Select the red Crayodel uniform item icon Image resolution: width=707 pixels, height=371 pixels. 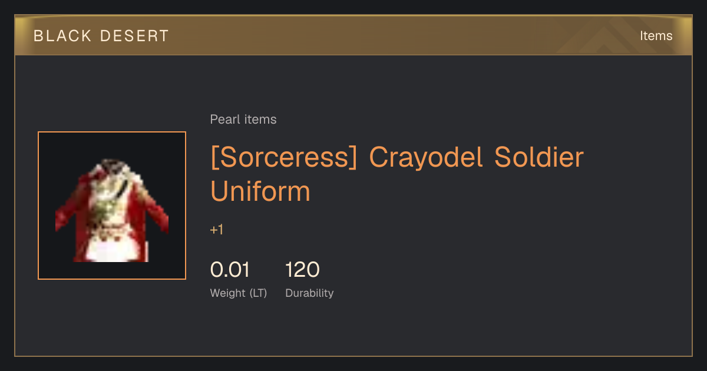pyautogui.click(x=112, y=210)
